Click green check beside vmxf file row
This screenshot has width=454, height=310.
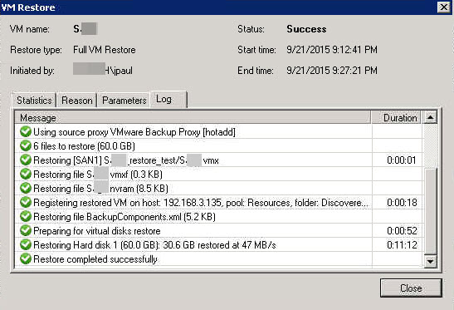coord(26,174)
